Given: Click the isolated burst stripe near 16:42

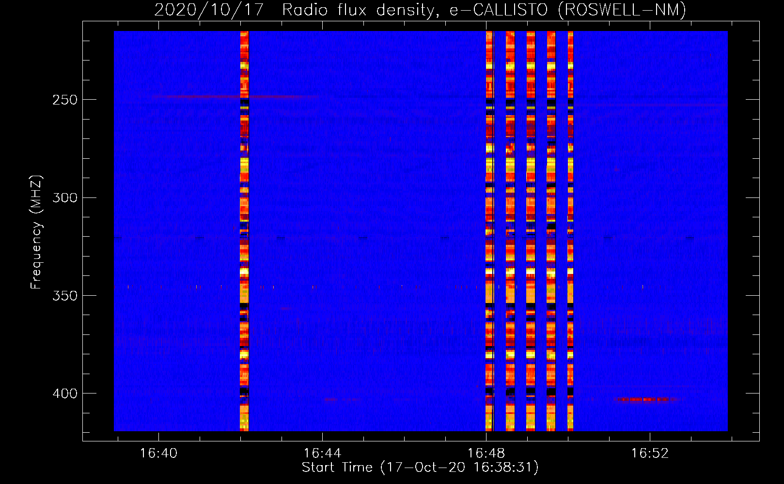Looking at the screenshot, I should [x=244, y=231].
